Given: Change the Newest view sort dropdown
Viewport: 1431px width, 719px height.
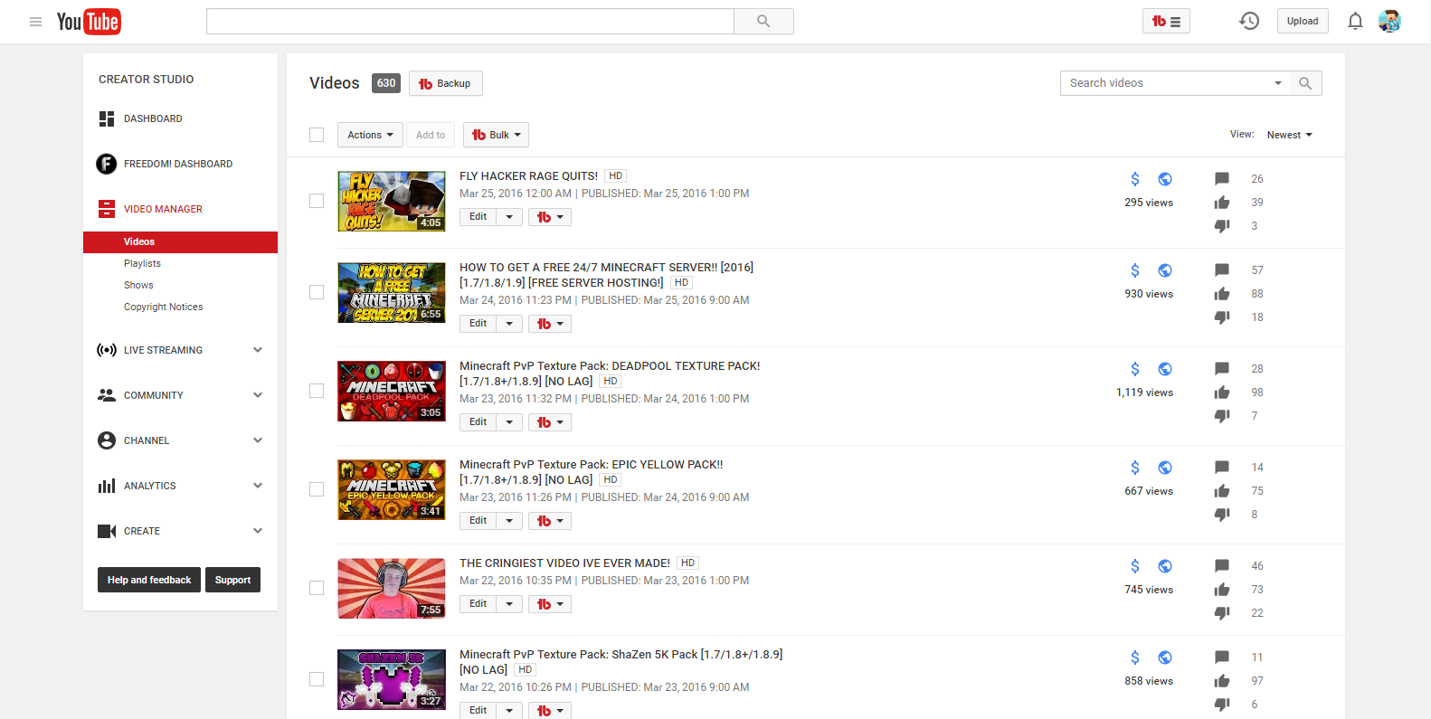Looking at the screenshot, I should (x=1289, y=135).
